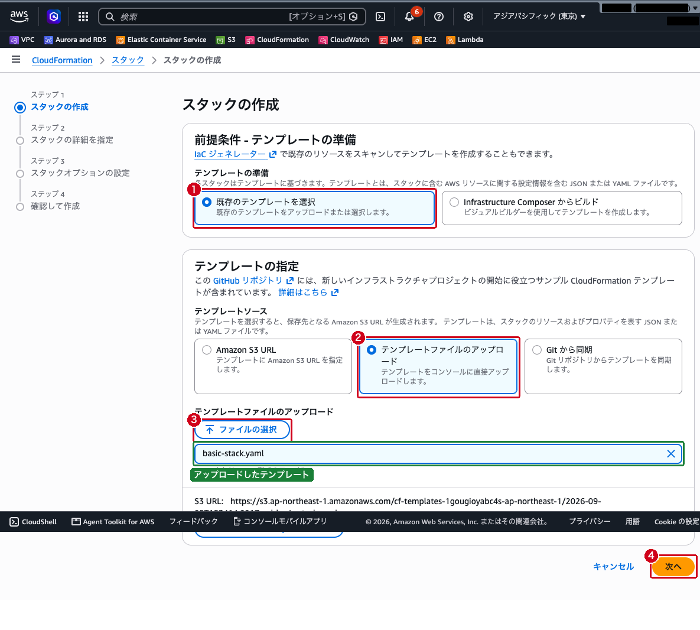This screenshot has height=630, width=700.
Task: Open the 用語 footer link
Action: (632, 521)
